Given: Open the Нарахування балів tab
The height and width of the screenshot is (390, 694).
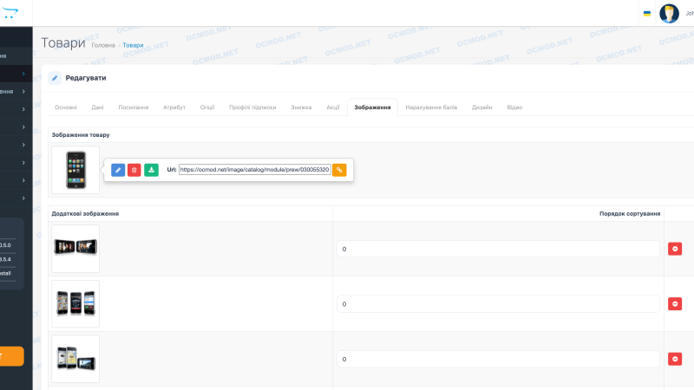Looking at the screenshot, I should 431,107.
